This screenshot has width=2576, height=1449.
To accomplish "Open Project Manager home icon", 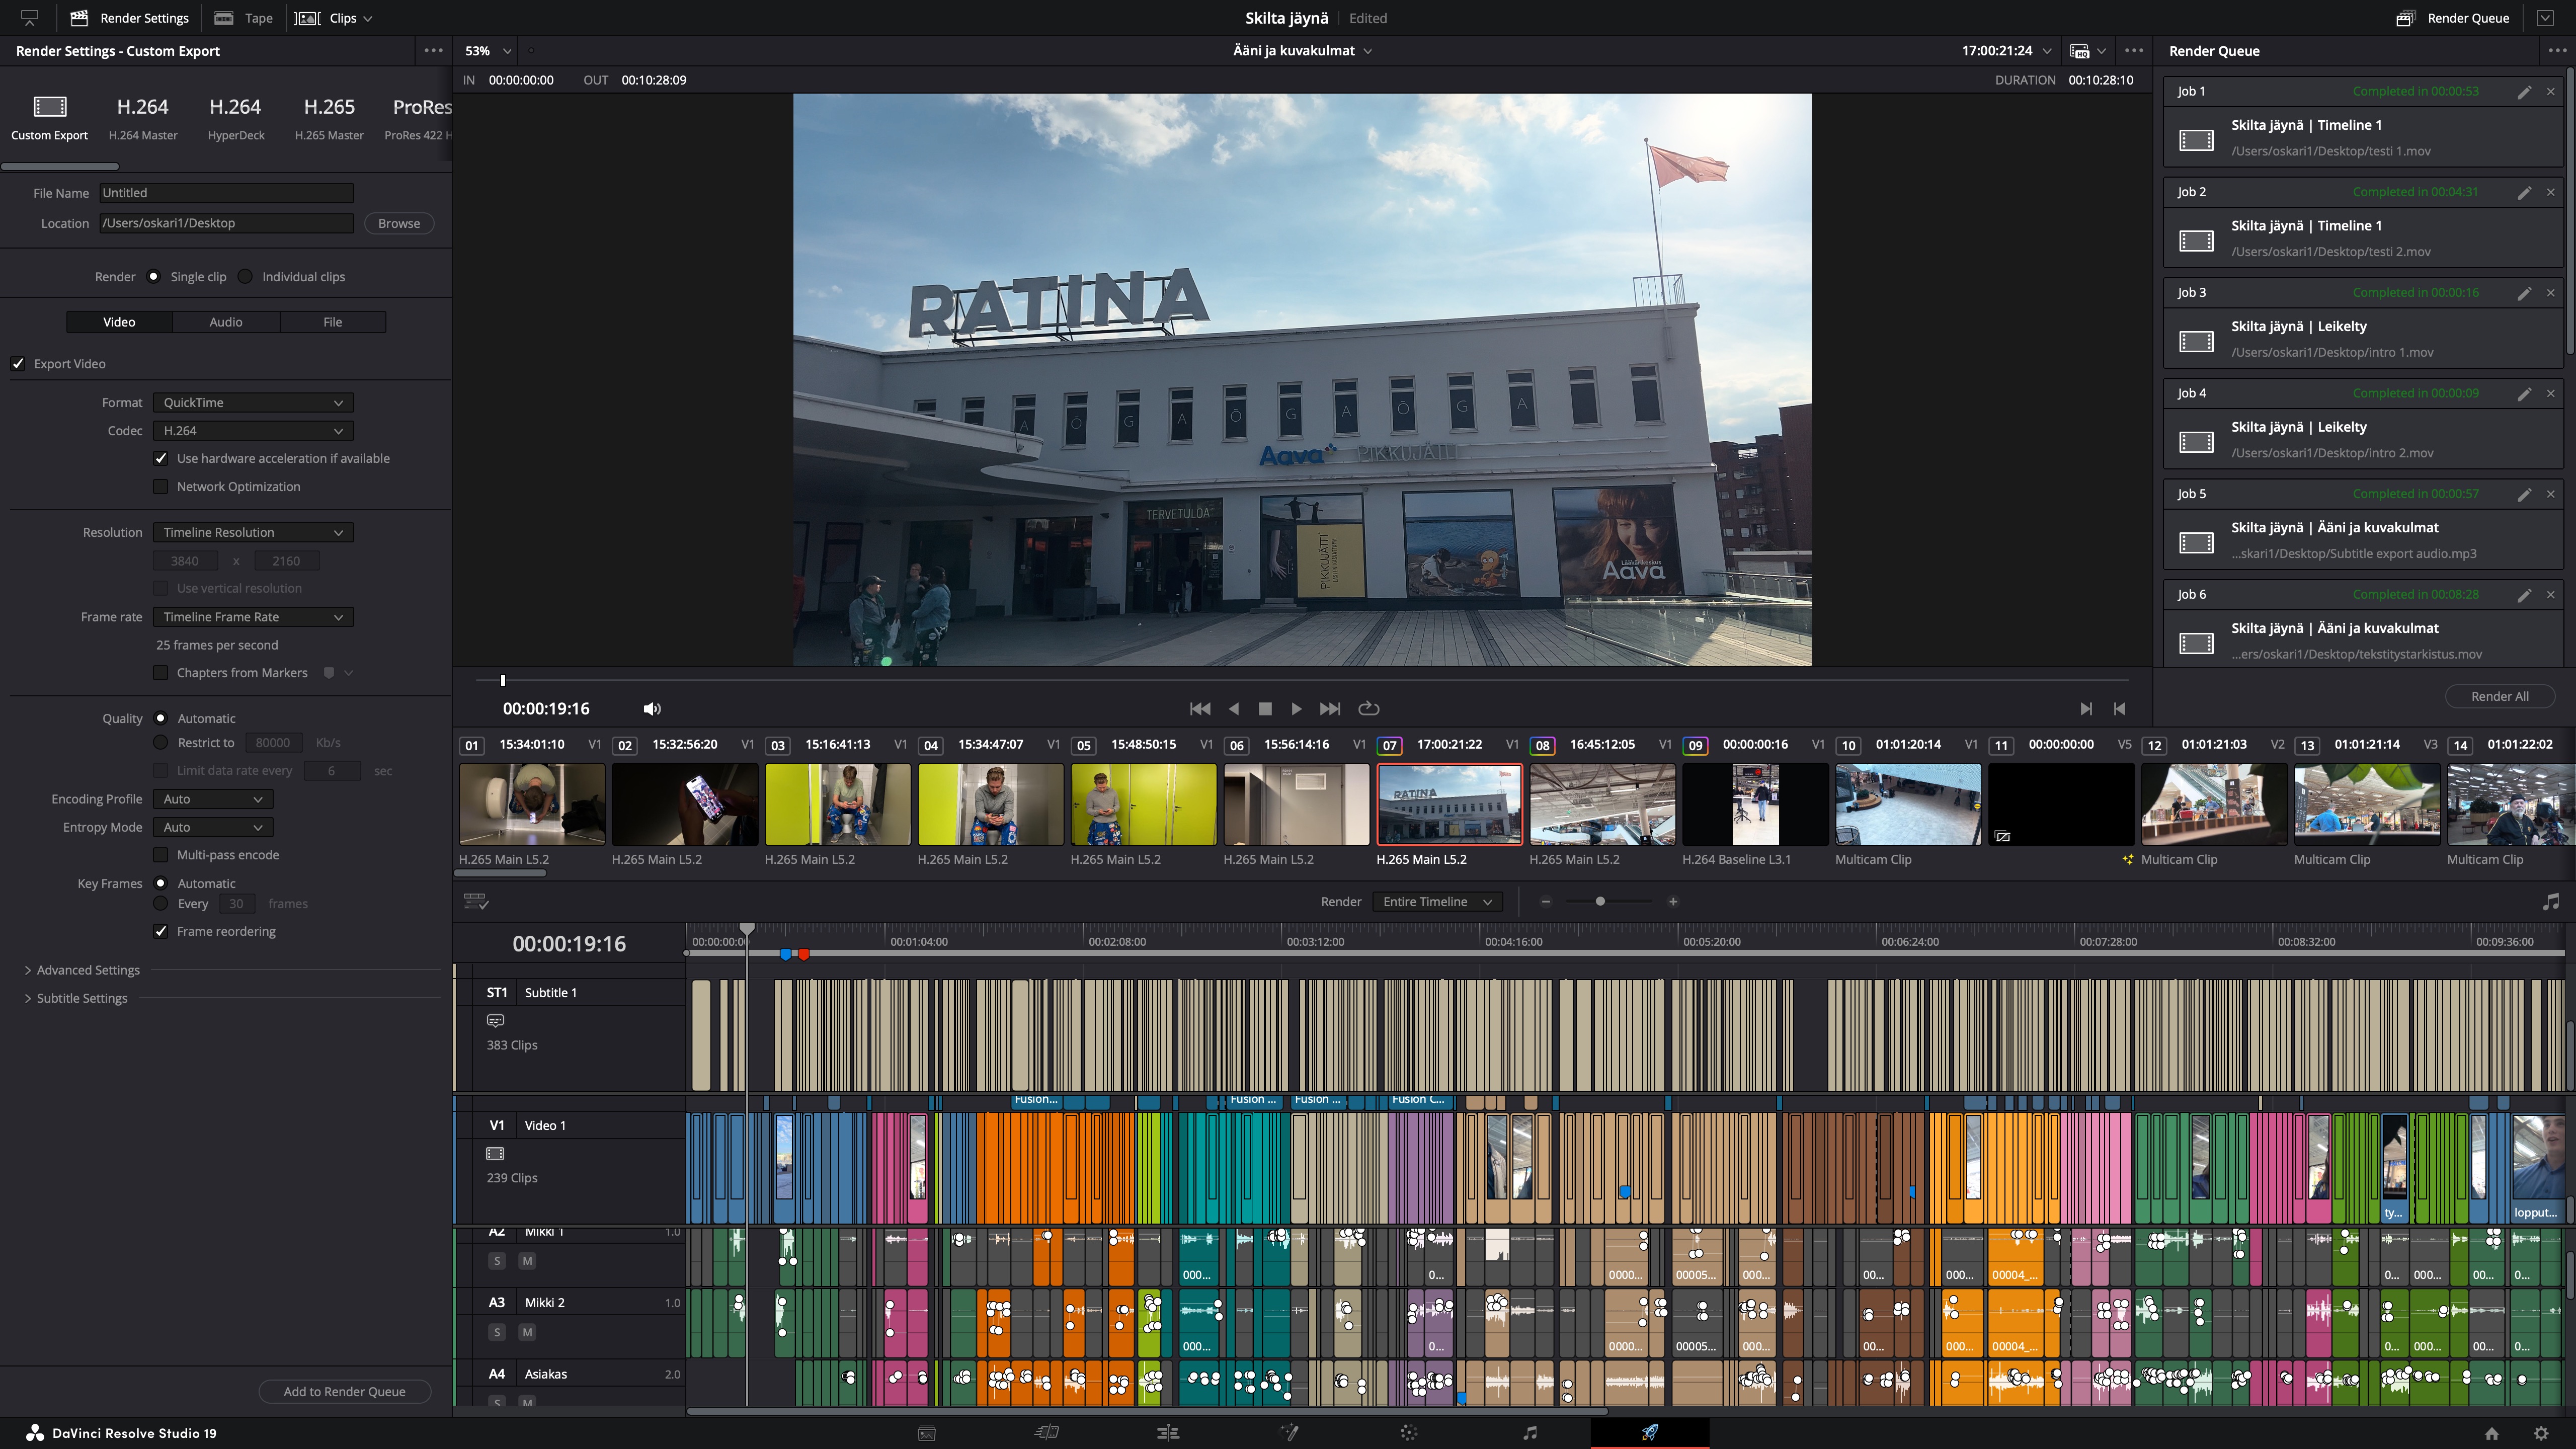I will point(2491,1433).
